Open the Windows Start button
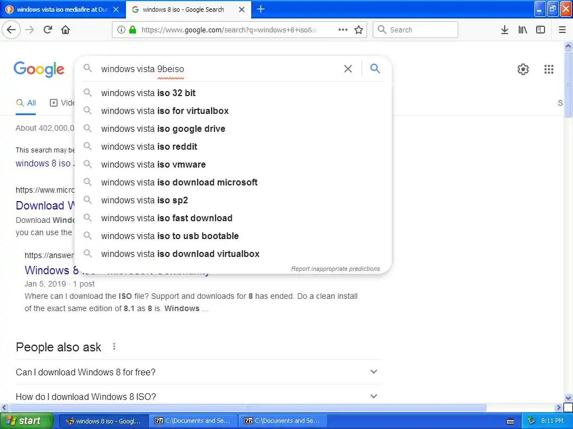 [27, 421]
